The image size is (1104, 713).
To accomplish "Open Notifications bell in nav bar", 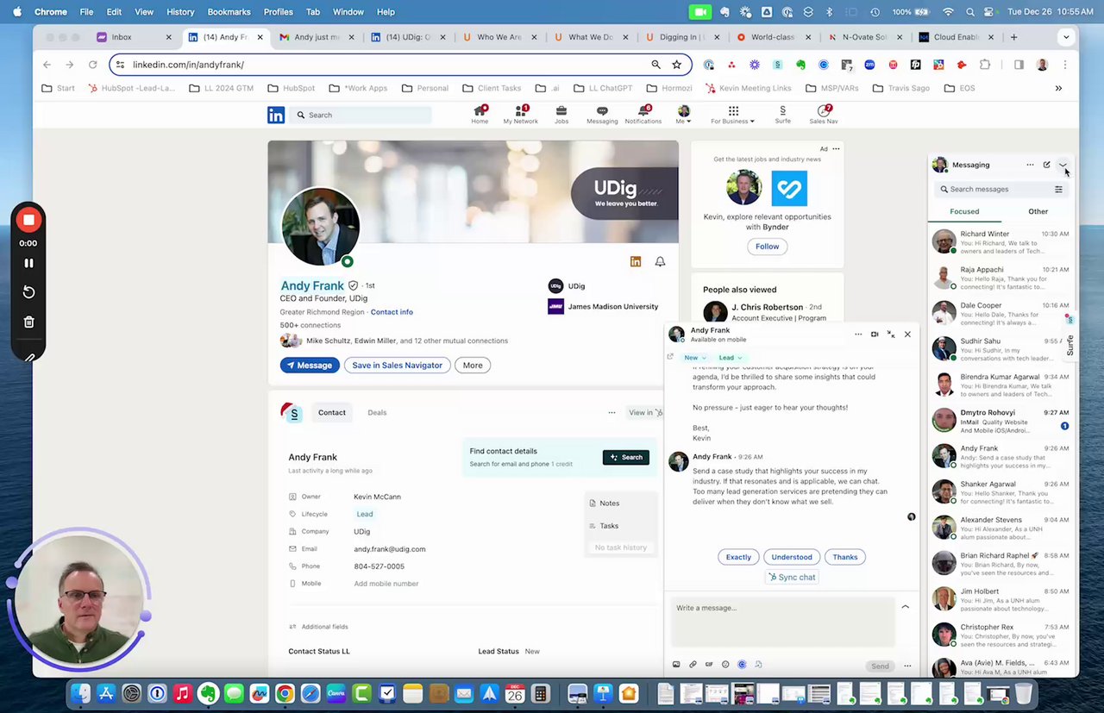I will (x=643, y=115).
